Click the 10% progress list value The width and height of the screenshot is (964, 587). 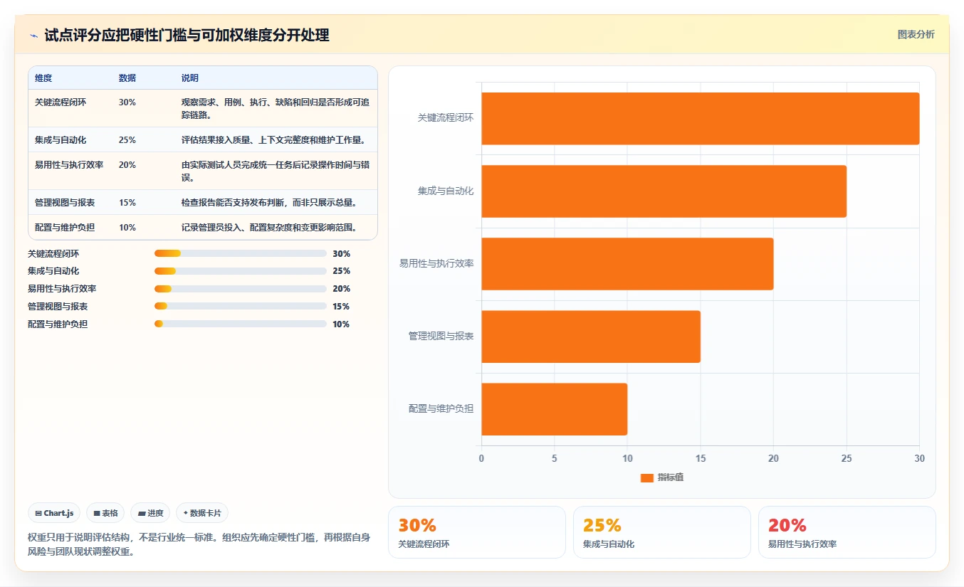(x=341, y=324)
